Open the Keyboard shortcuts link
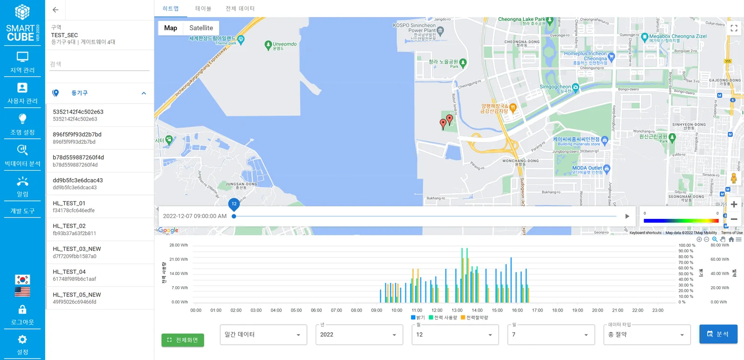The height and width of the screenshot is (360, 744). (x=645, y=233)
